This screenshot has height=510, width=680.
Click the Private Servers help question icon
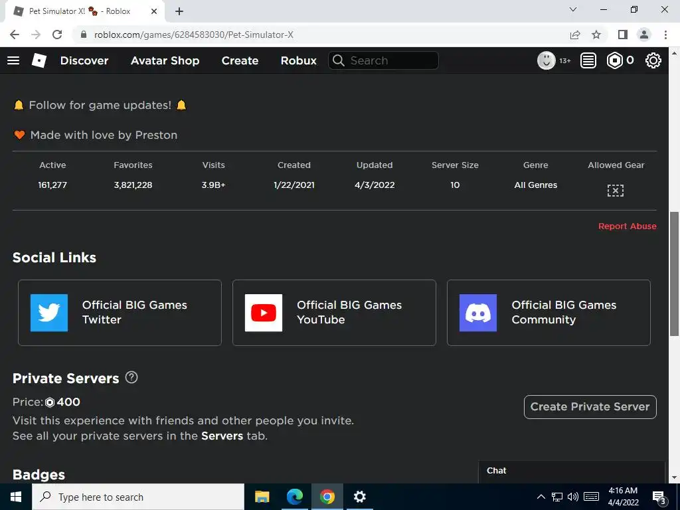click(x=131, y=377)
